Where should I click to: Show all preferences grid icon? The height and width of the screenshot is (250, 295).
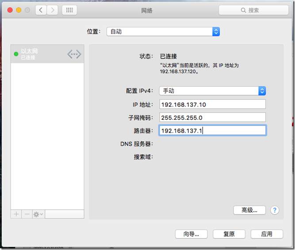pyautogui.click(x=69, y=10)
